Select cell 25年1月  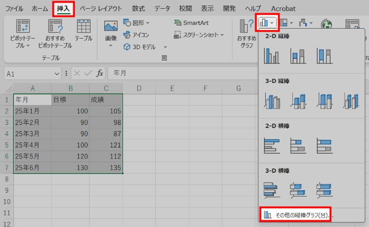pyautogui.click(x=33, y=111)
